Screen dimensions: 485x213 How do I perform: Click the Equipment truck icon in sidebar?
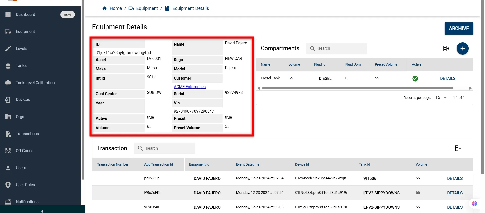click(8, 32)
